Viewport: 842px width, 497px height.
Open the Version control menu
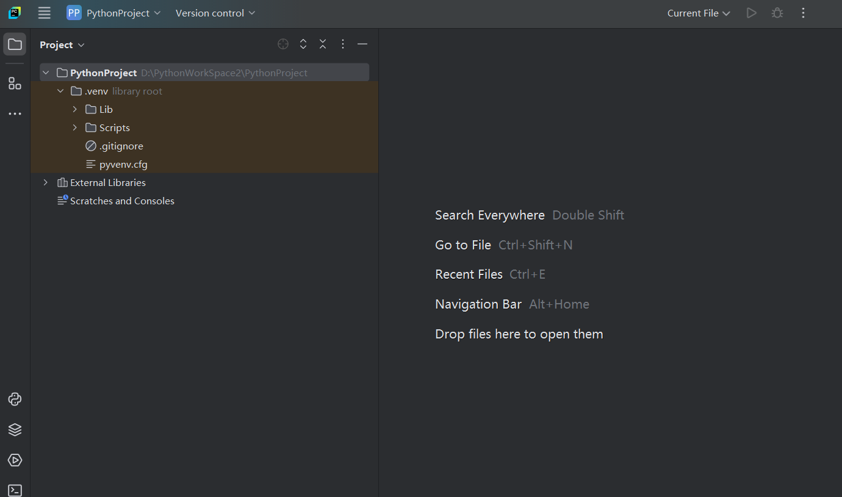point(215,13)
